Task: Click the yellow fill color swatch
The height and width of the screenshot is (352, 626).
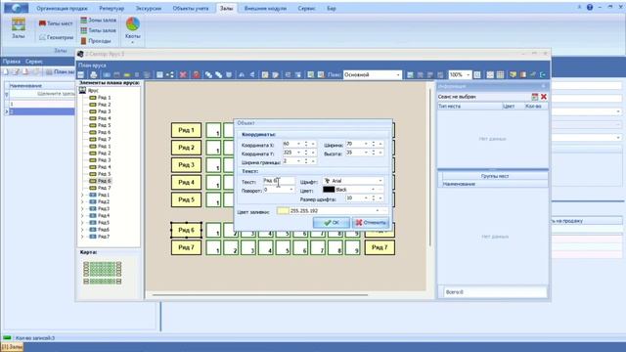Action: pos(283,211)
